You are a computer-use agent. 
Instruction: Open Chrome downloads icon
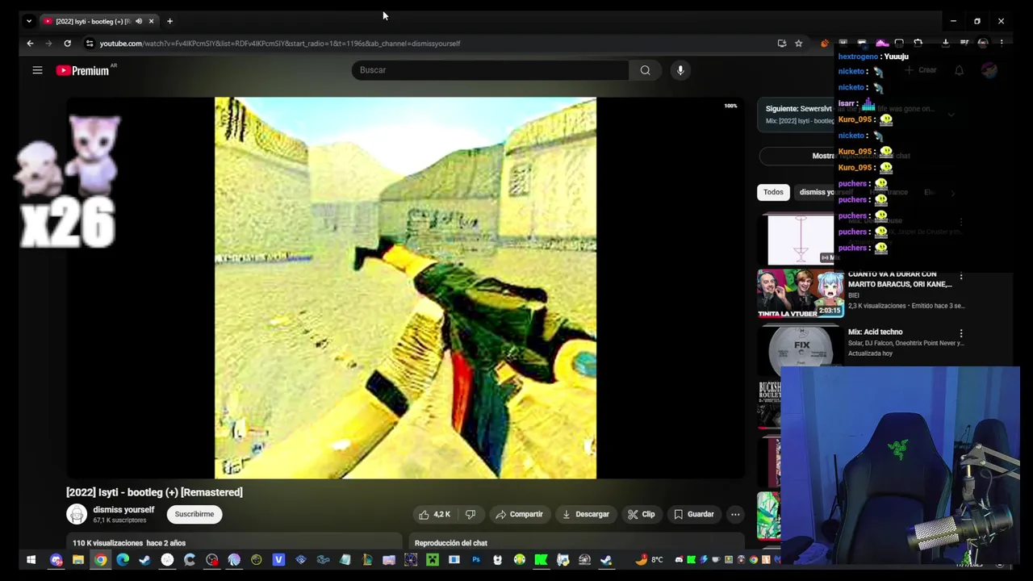click(945, 43)
